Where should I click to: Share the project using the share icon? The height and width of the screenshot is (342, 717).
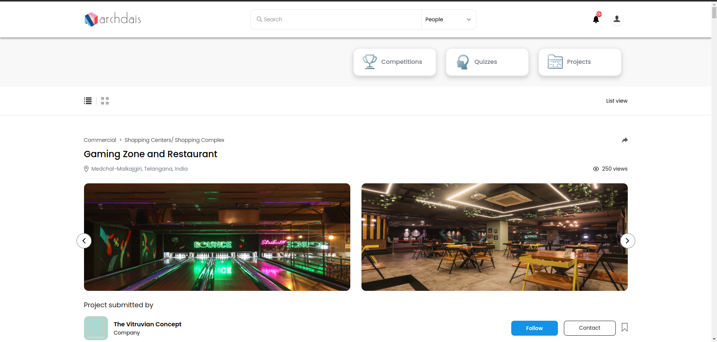point(625,140)
